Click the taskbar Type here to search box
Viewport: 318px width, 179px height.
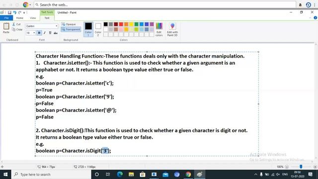coord(51,175)
